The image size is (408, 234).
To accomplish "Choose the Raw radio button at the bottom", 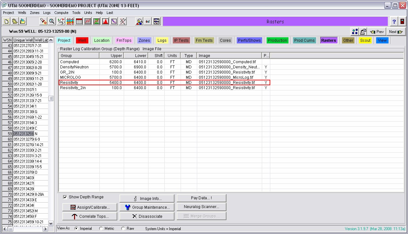I will coord(123,228).
